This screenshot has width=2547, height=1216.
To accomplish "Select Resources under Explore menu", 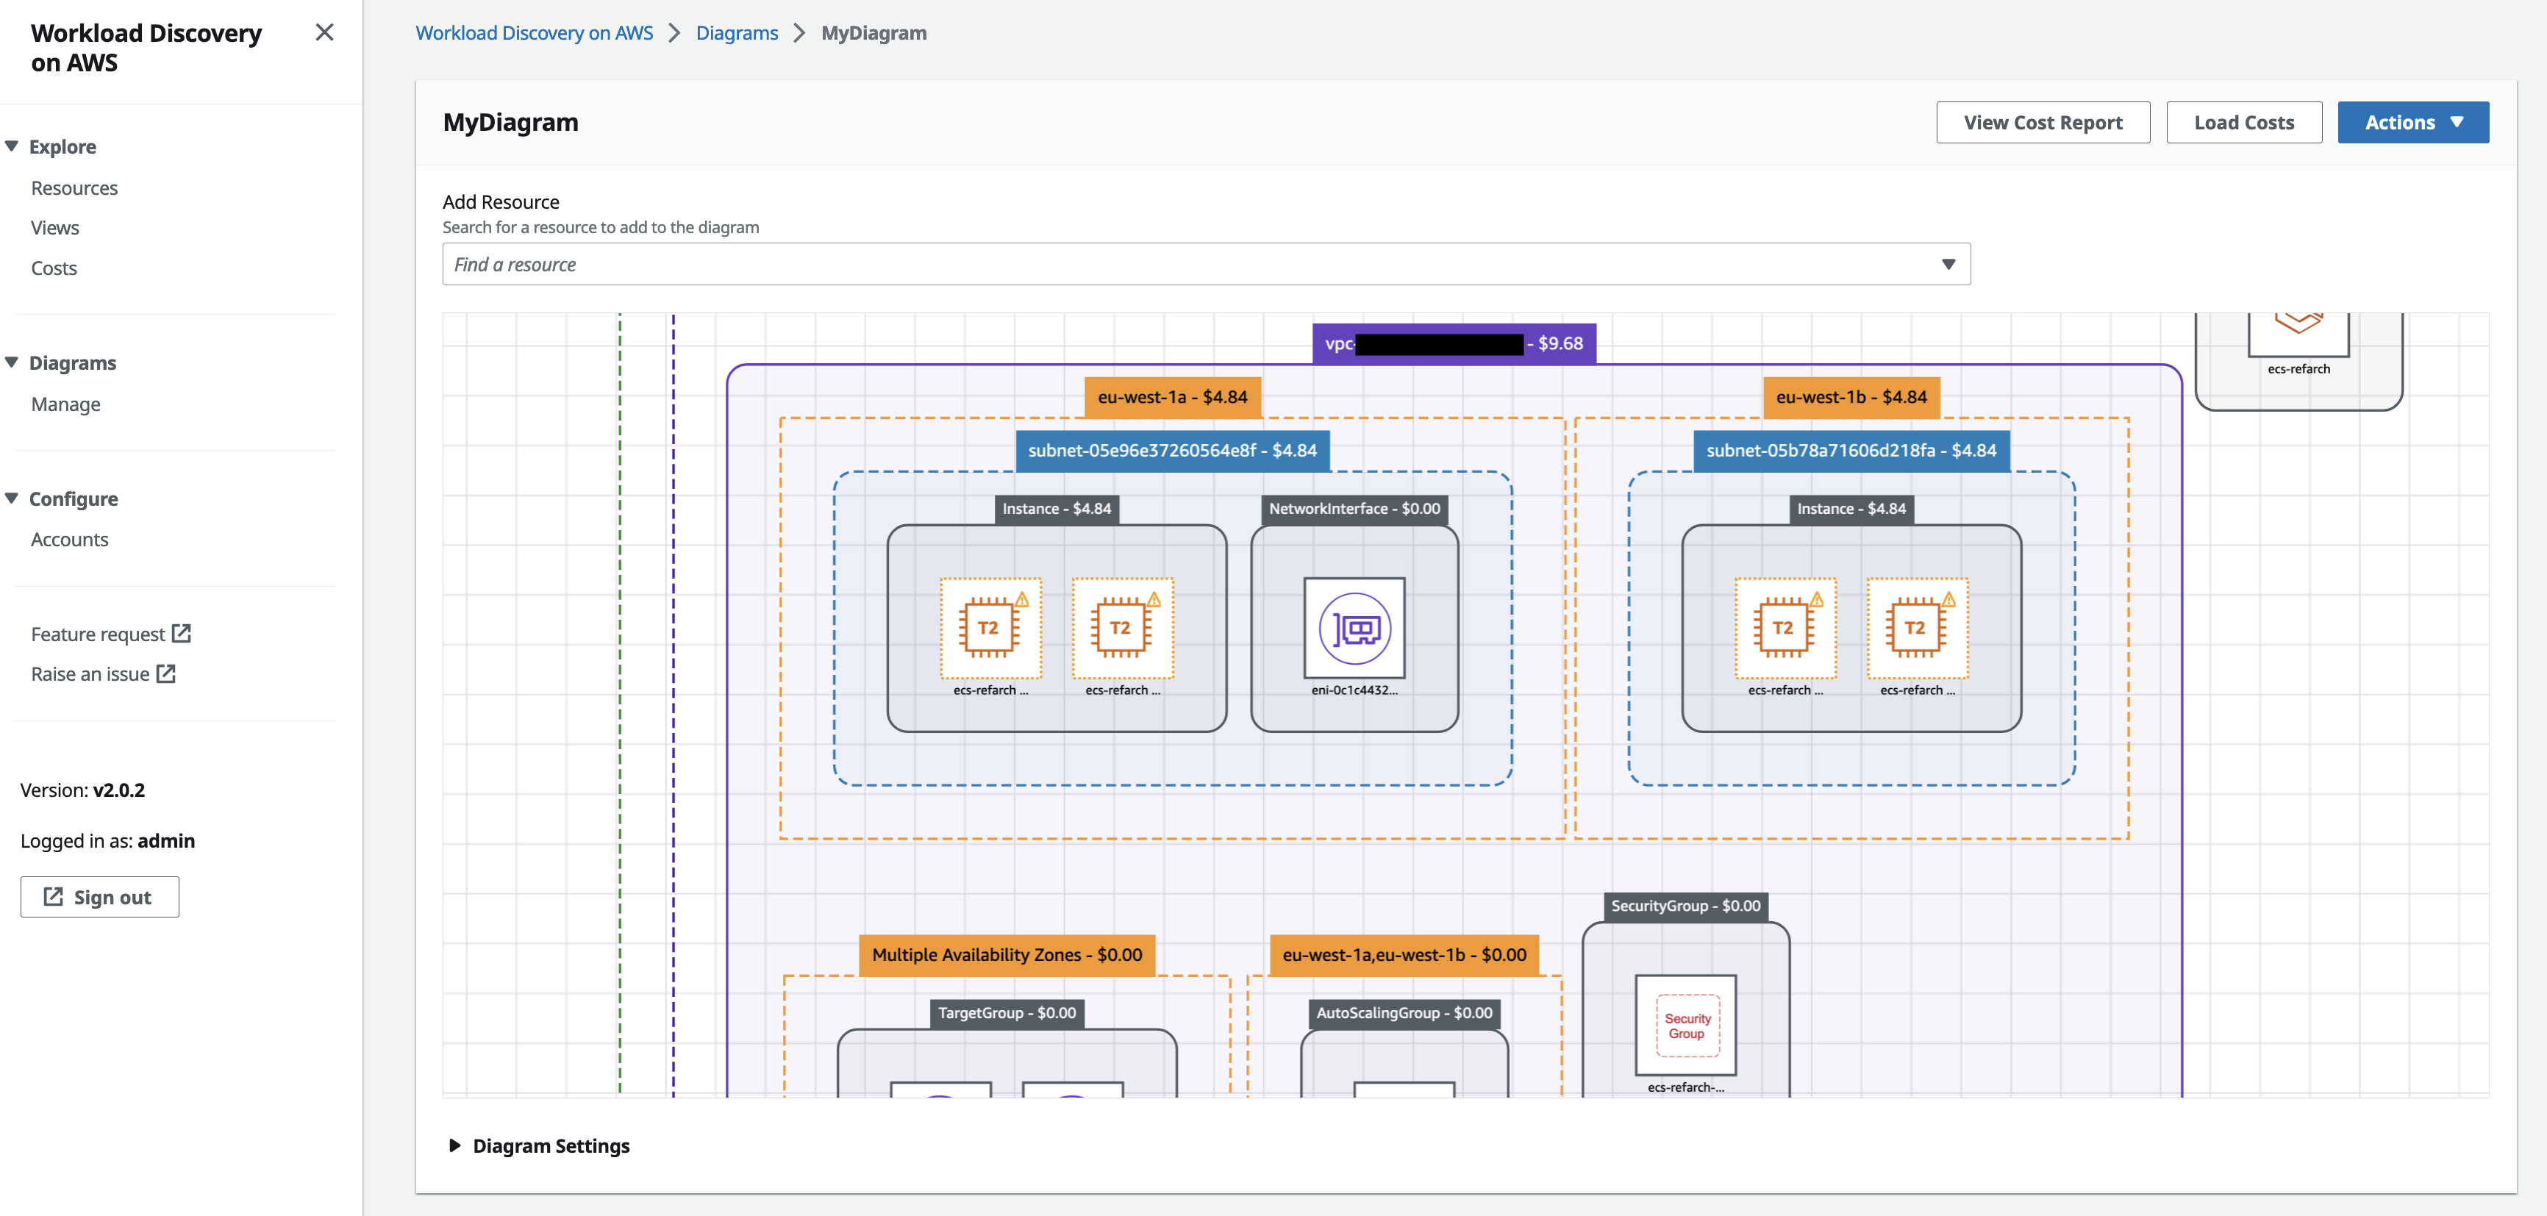I will click(x=75, y=187).
